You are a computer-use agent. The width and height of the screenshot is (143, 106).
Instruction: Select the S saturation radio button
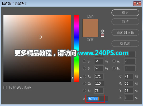84,61
